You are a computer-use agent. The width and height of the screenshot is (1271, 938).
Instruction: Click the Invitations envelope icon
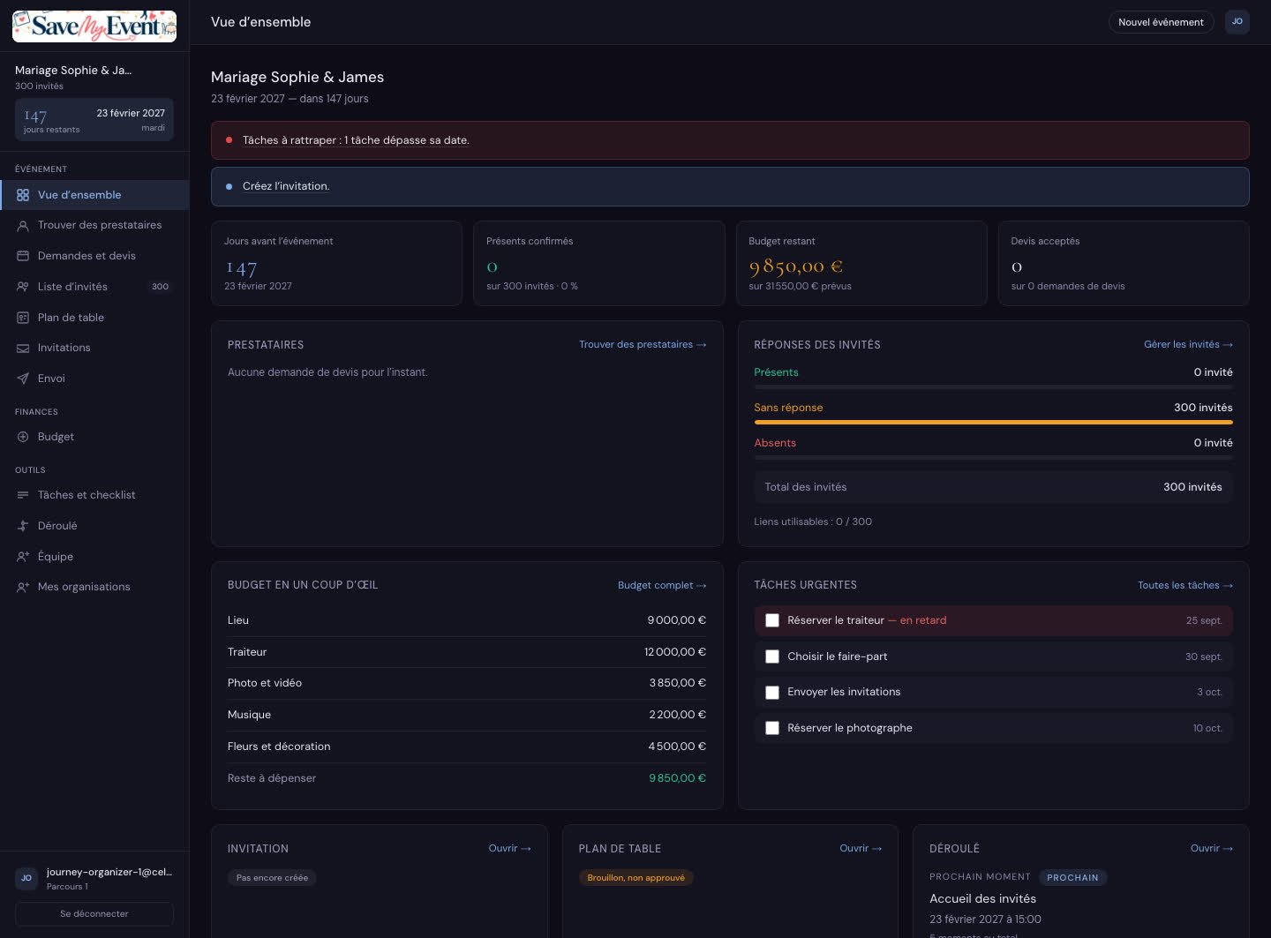click(23, 349)
